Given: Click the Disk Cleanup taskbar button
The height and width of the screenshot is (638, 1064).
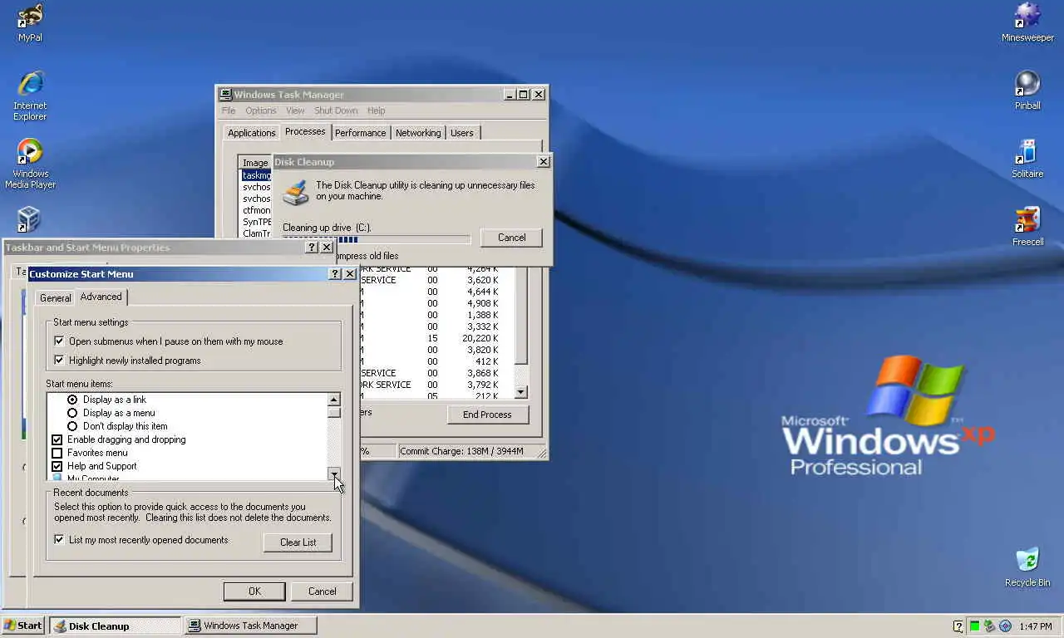Looking at the screenshot, I should click(x=116, y=626).
